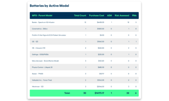169x101 pixels.
Task: Click the footer AEM total 1
Action: [x=111, y=93]
